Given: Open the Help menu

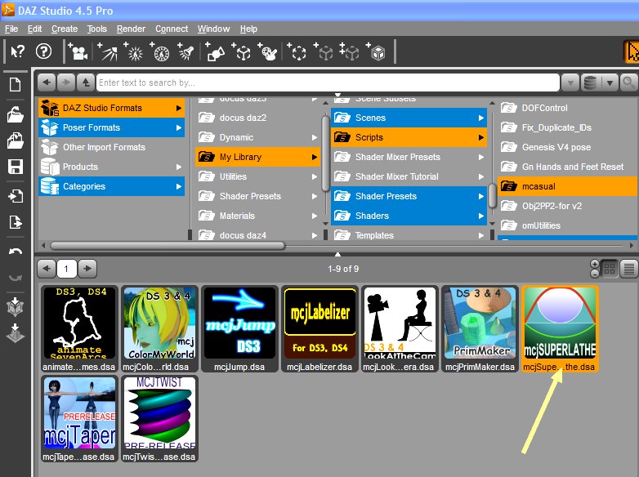Looking at the screenshot, I should tap(248, 29).
